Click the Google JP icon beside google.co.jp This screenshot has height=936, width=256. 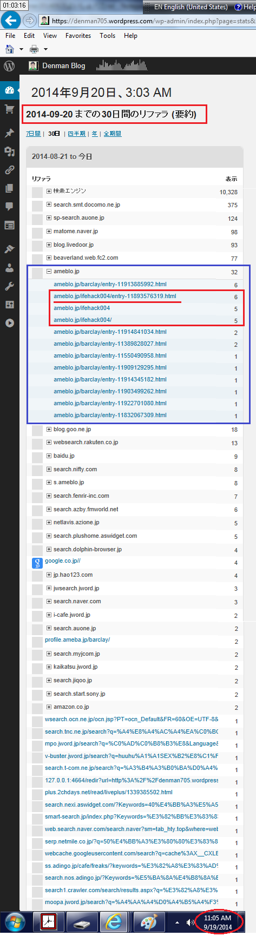point(37,563)
